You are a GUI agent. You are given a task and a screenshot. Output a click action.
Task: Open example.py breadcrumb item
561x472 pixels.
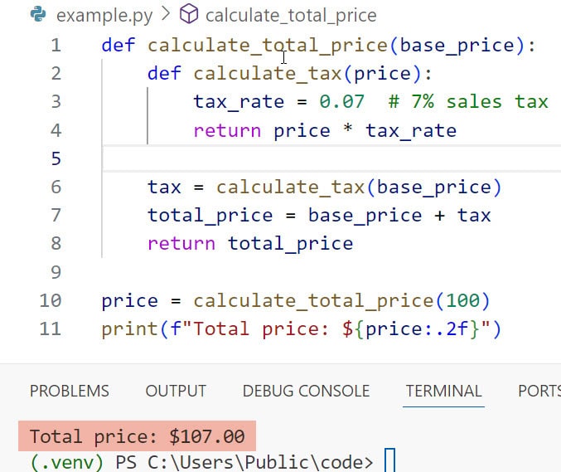coord(104,16)
